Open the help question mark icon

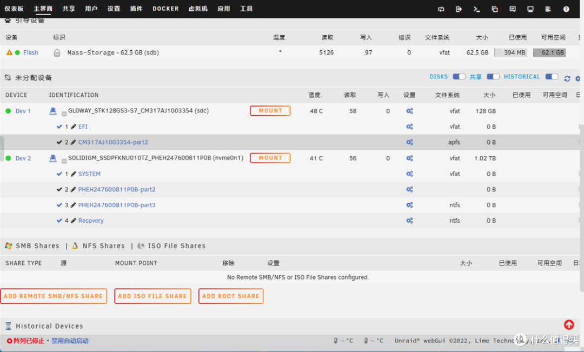566,9
